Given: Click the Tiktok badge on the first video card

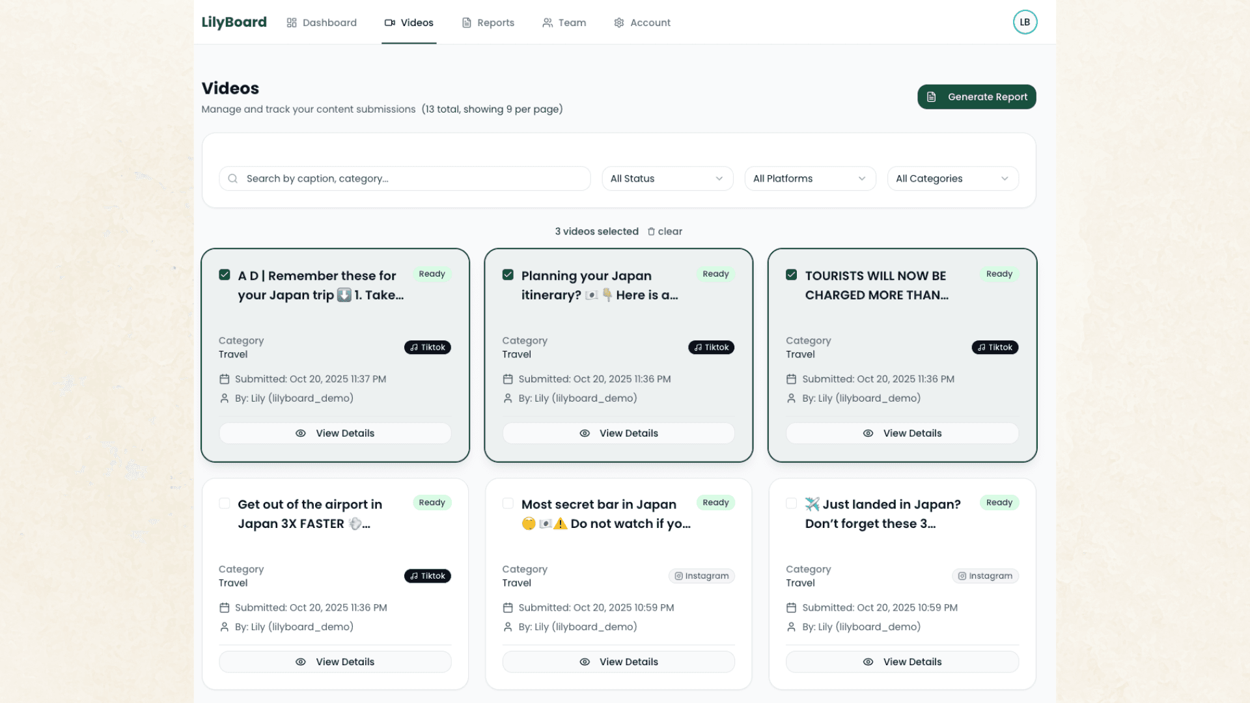Looking at the screenshot, I should (x=428, y=348).
